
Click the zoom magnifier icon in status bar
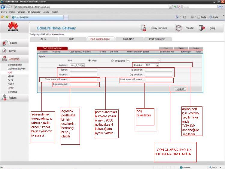pyautogui.click(x=211, y=167)
